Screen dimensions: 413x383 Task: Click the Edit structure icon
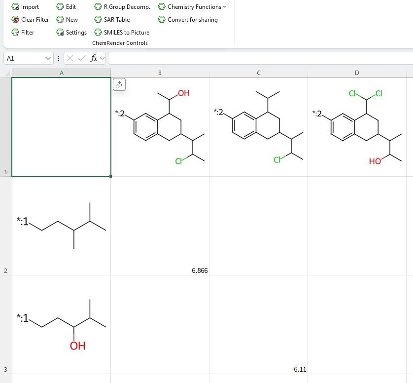[60, 7]
